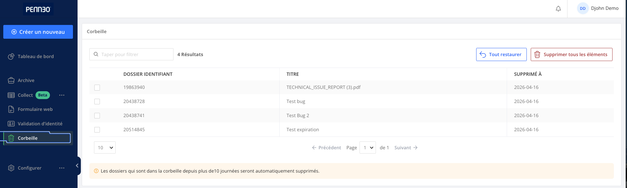627x188 pixels.
Task: Click the Archive box icon
Action: coord(11,80)
